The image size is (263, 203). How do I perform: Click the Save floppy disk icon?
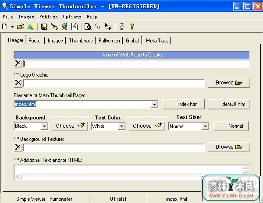tap(44, 27)
